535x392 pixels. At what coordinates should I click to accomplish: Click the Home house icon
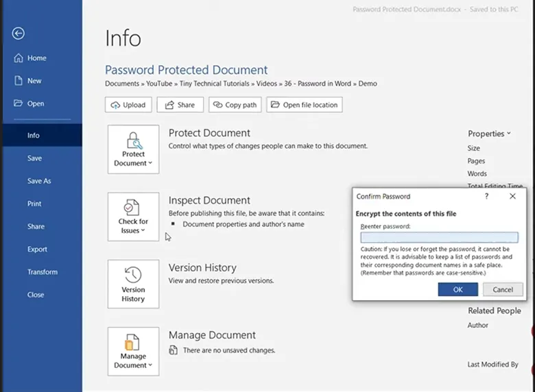click(19, 58)
